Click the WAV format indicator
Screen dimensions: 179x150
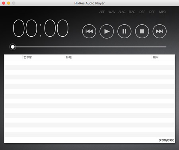[112, 12]
